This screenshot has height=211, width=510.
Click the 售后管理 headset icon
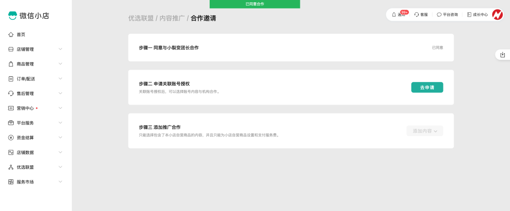[11, 93]
